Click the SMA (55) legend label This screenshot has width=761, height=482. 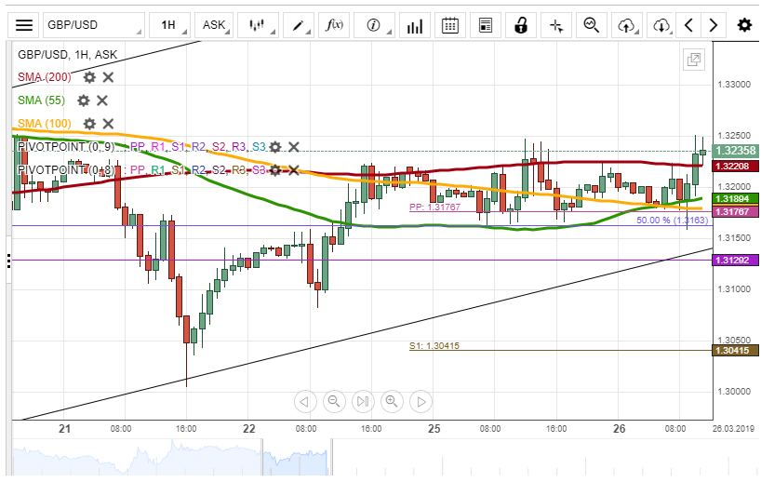coord(41,100)
